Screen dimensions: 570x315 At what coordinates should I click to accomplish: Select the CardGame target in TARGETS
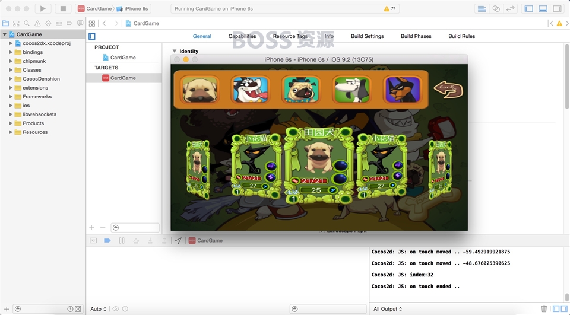[123, 78]
